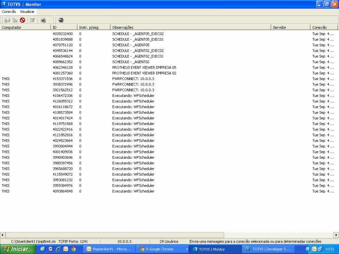
Task: Click the horizontal scrollbar right arrow
Action: 336,235
